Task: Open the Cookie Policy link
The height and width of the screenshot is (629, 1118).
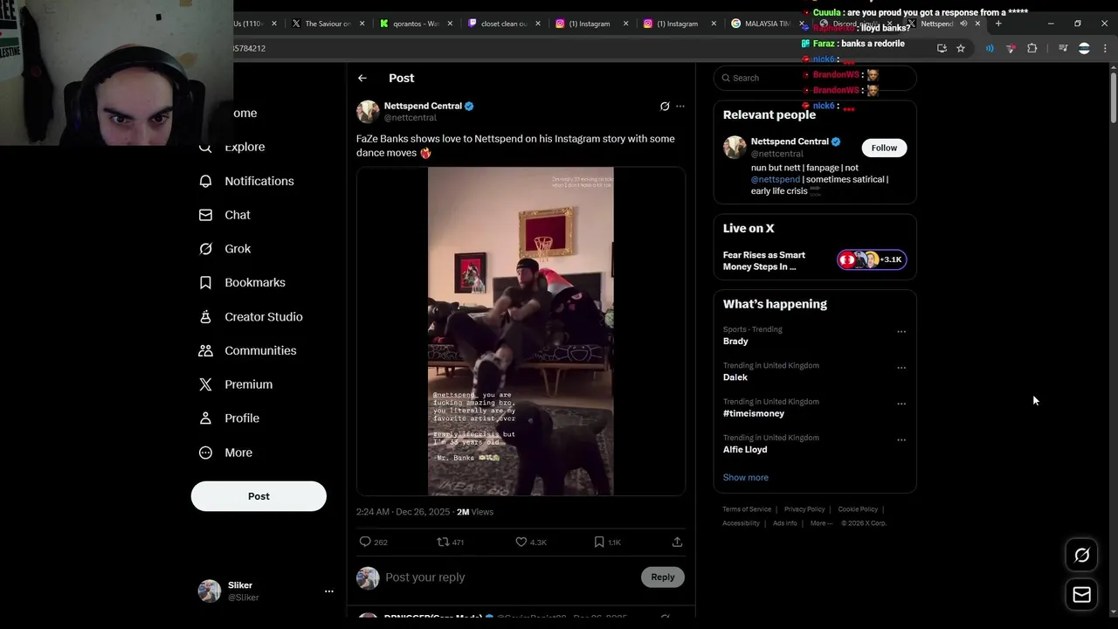Action: [858, 509]
